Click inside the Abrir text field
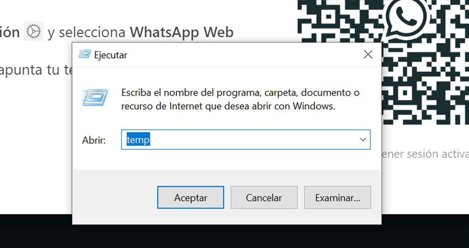The width and height of the screenshot is (469, 248). click(245, 139)
